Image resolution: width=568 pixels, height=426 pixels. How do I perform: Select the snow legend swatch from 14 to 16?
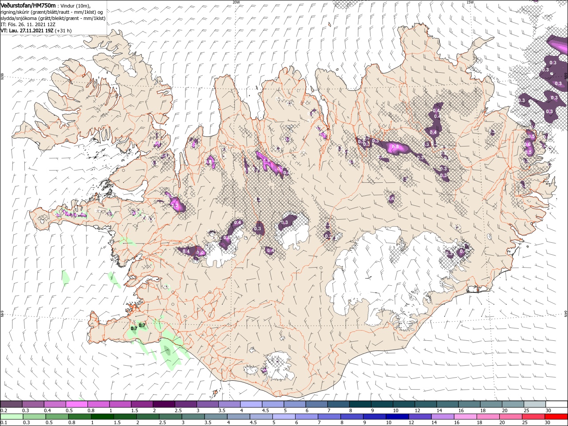pyautogui.click(x=447, y=404)
